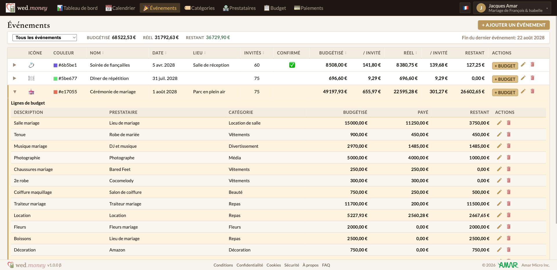This screenshot has height=270, width=557.
Task: Open the Tous les événements dropdown
Action: [45, 38]
